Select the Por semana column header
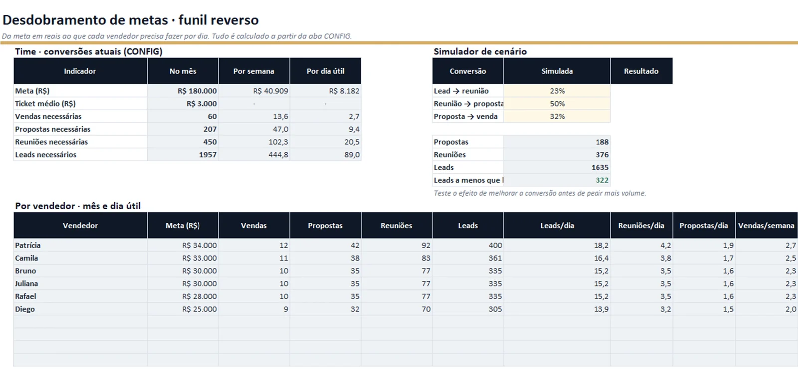This screenshot has width=798, height=379. pyautogui.click(x=254, y=71)
